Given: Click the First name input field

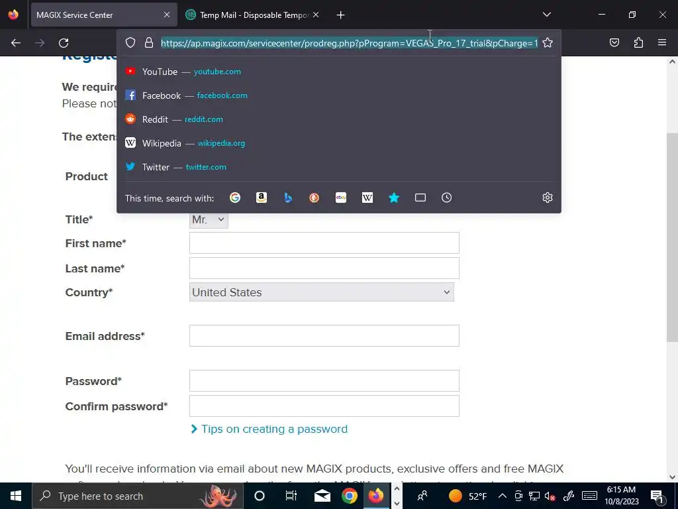Looking at the screenshot, I should click(x=324, y=243).
